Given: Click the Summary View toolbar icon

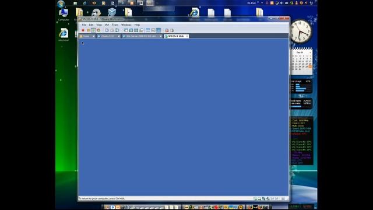Looking at the screenshot, I should click(x=148, y=30).
